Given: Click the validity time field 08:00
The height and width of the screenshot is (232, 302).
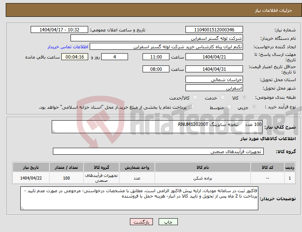Looking at the screenshot, I should 156,69.
